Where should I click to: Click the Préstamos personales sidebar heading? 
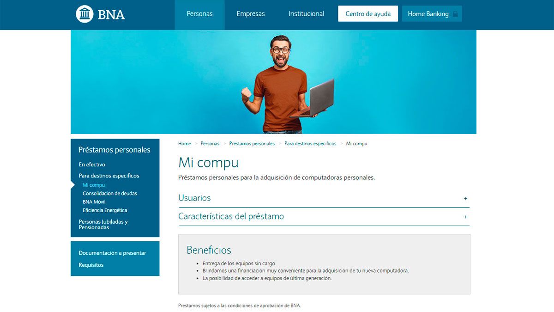[114, 150]
